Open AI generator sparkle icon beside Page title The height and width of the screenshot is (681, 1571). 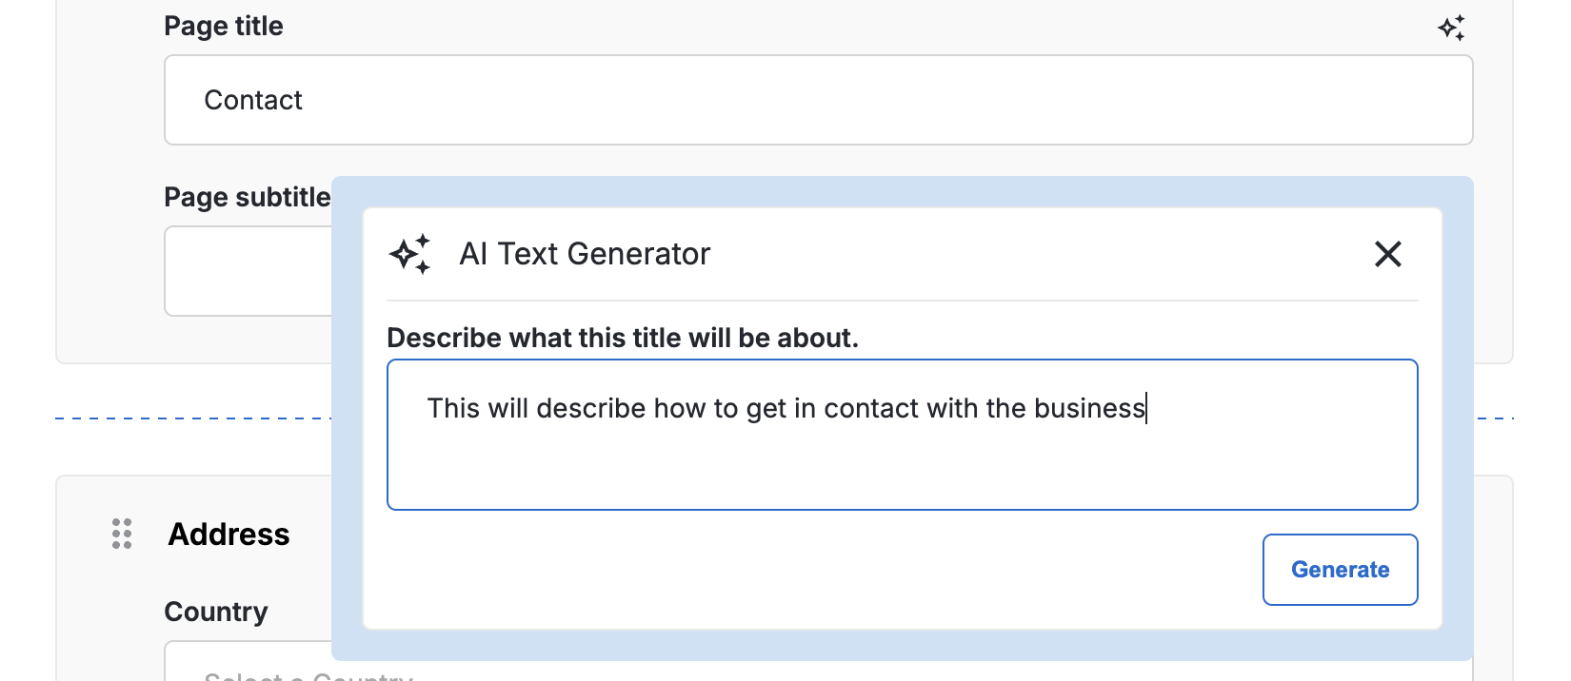click(x=1451, y=29)
